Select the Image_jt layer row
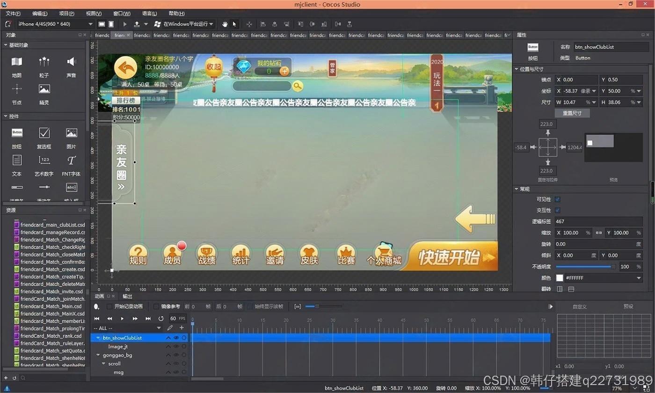Screen dimensions: 655x393 (139, 347)
